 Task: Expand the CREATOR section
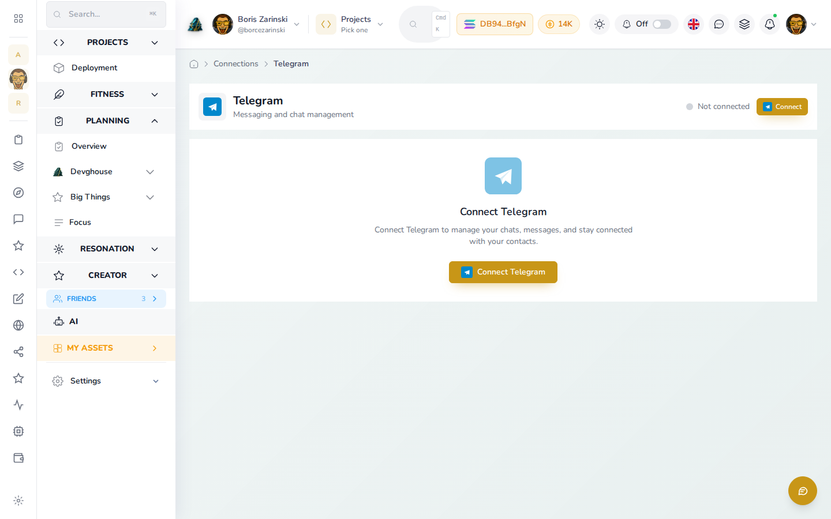[x=106, y=276]
